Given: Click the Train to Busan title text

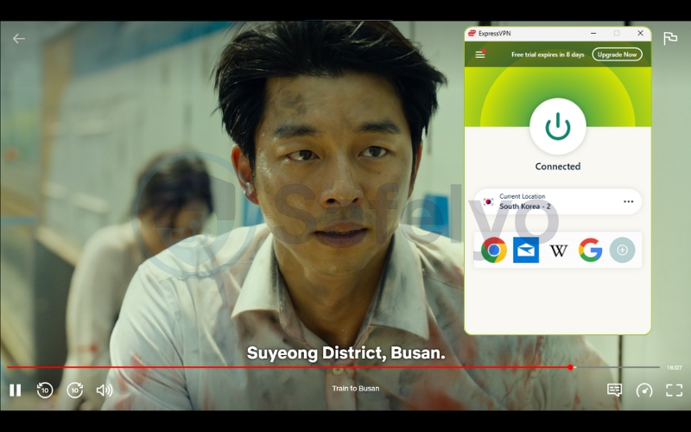Looking at the screenshot, I should tap(356, 388).
